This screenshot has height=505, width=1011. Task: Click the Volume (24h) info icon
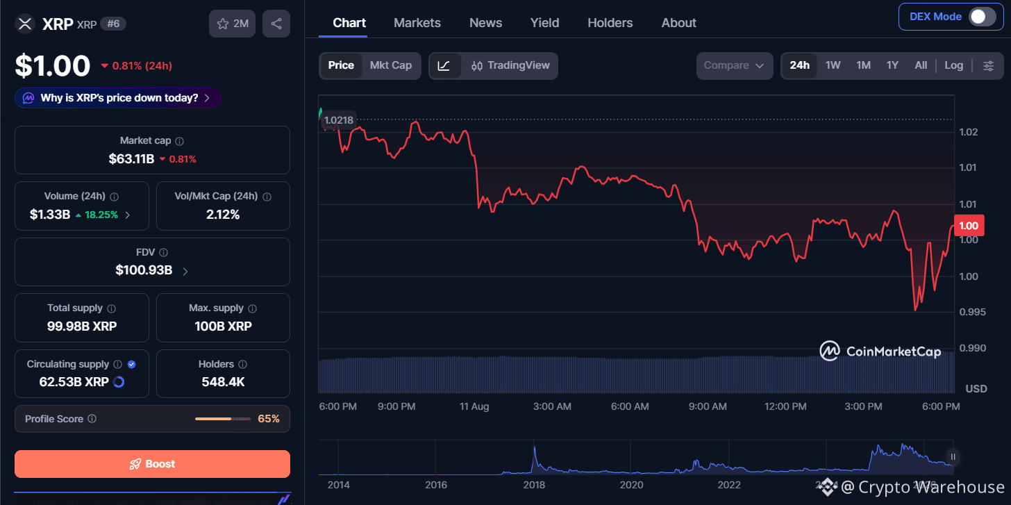pyautogui.click(x=114, y=197)
